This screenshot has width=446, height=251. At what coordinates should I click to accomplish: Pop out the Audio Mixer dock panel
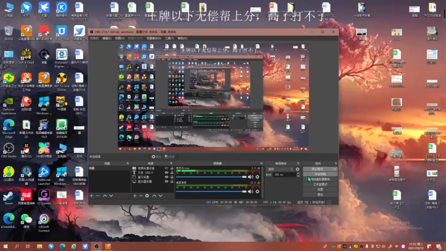point(261,163)
